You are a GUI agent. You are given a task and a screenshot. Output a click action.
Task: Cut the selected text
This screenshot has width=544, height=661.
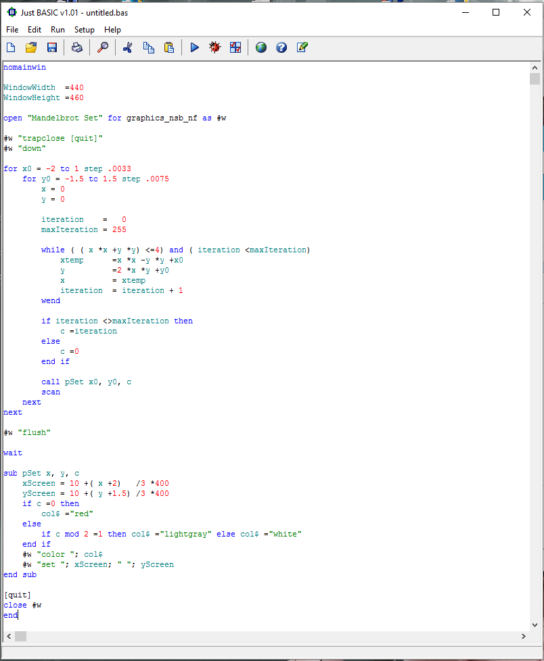coord(127,47)
